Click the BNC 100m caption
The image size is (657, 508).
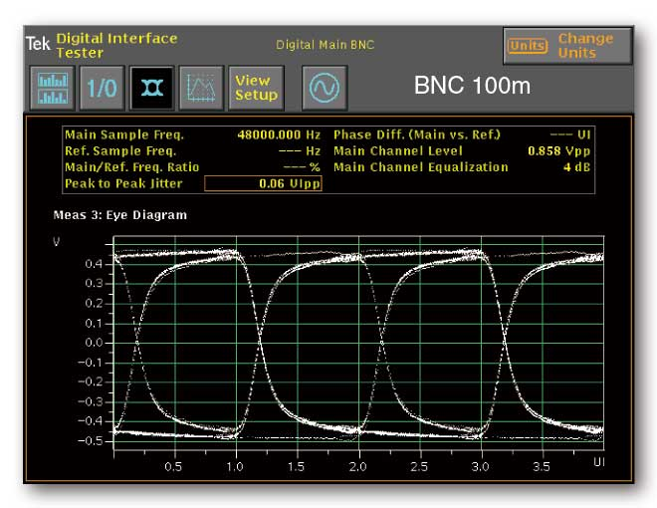point(472,86)
